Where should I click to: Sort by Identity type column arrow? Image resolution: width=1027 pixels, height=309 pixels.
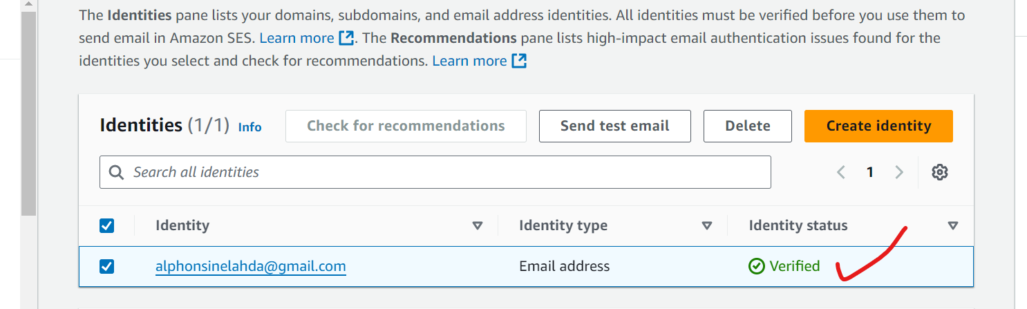coord(706,225)
